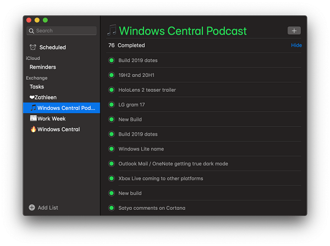Select "Satya comments on Cortana" text

[x=152, y=208]
